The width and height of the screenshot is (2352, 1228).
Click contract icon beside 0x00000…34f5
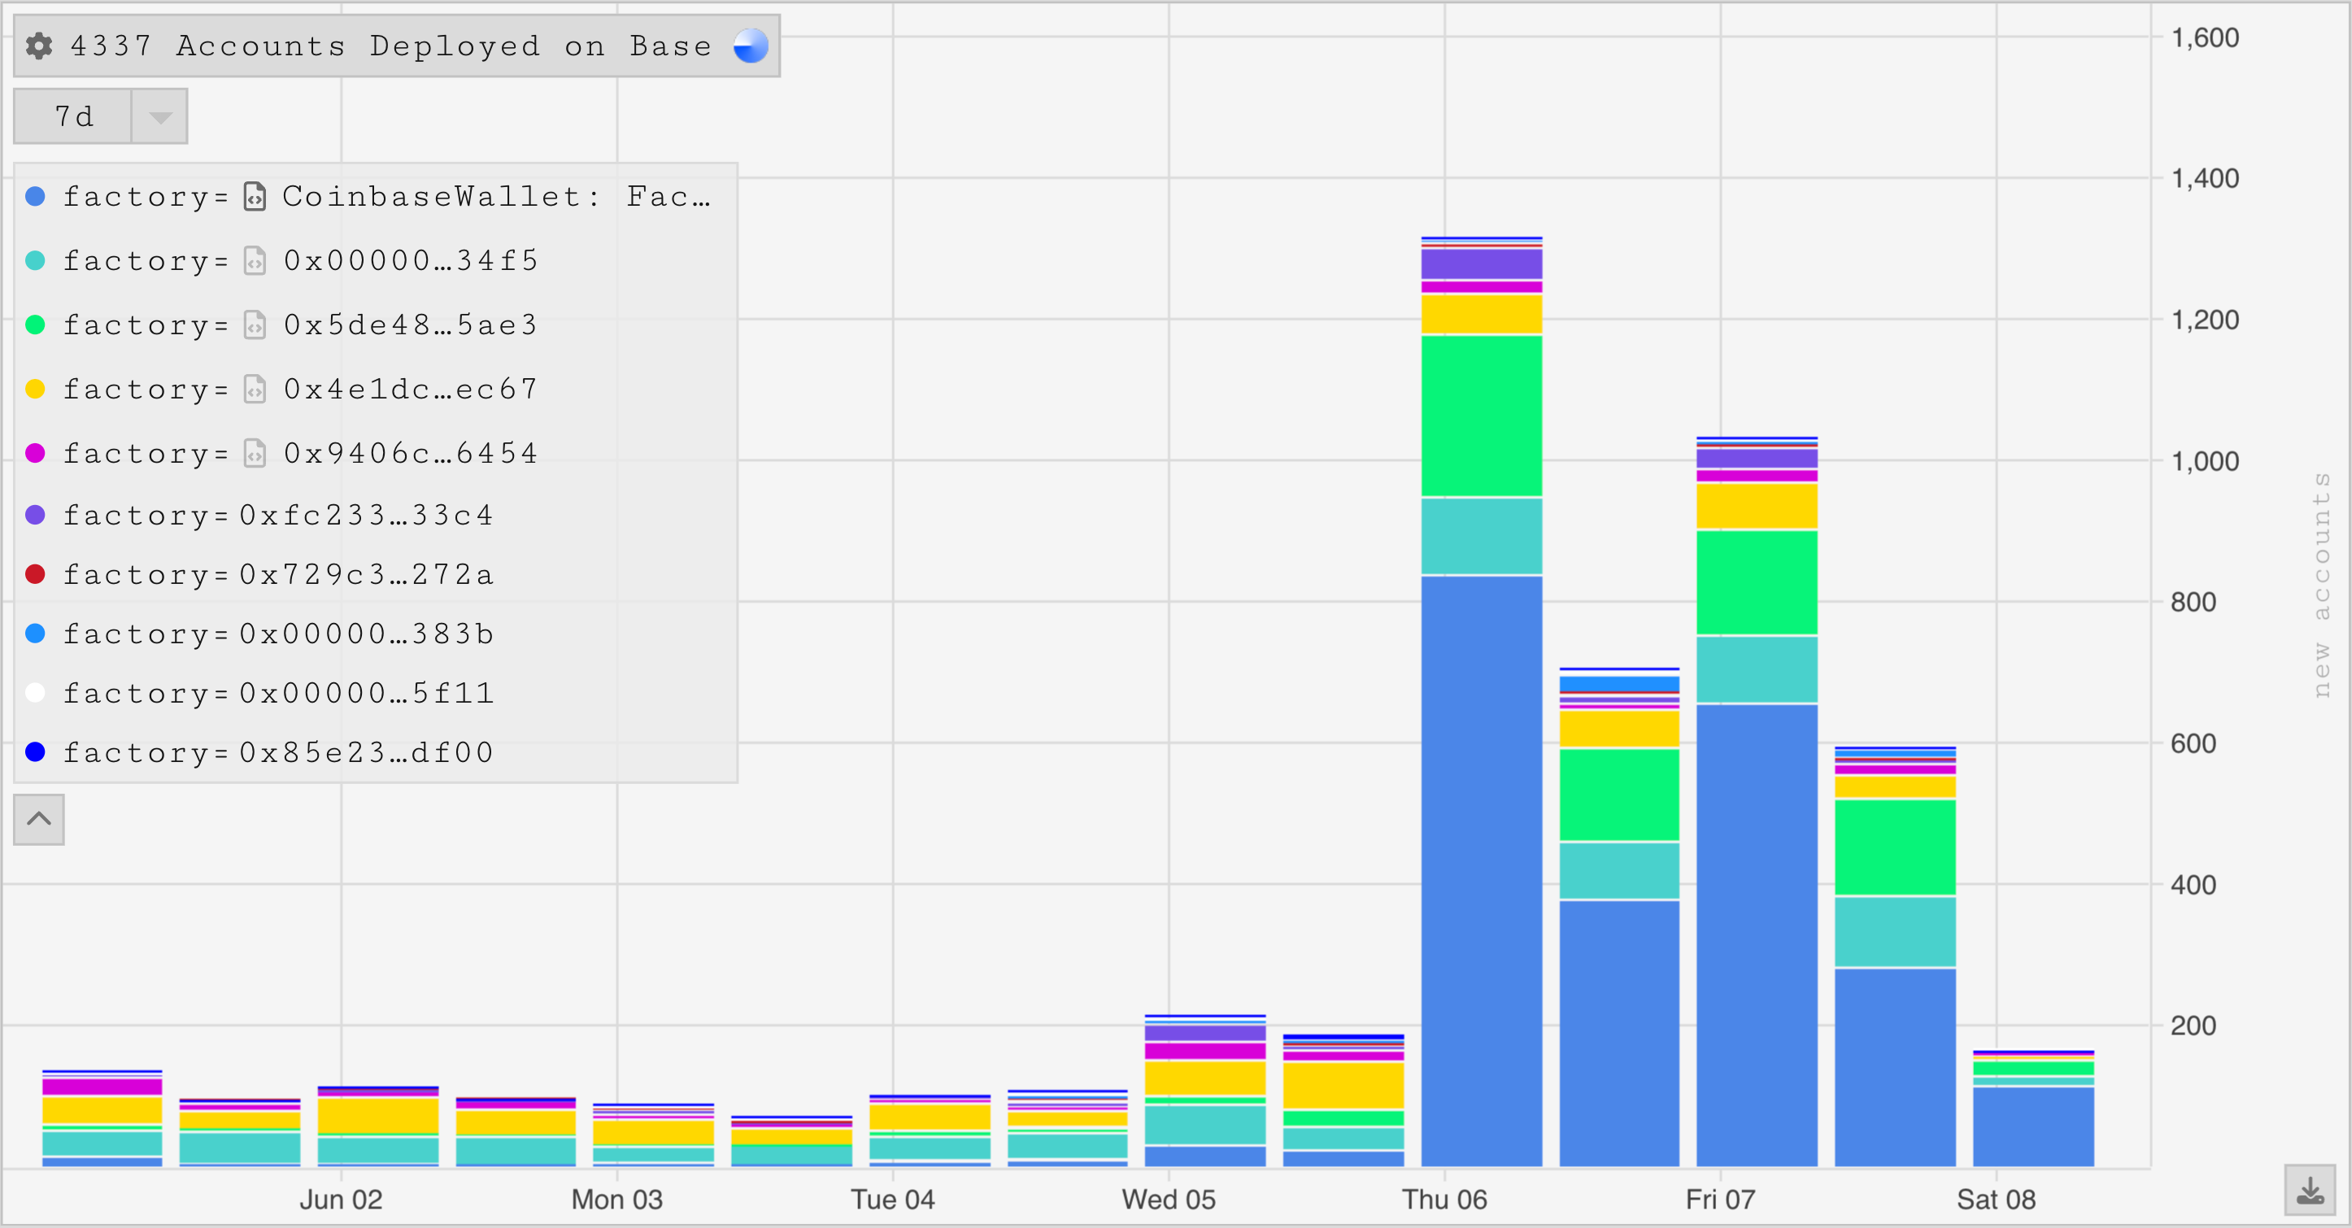[x=255, y=261]
